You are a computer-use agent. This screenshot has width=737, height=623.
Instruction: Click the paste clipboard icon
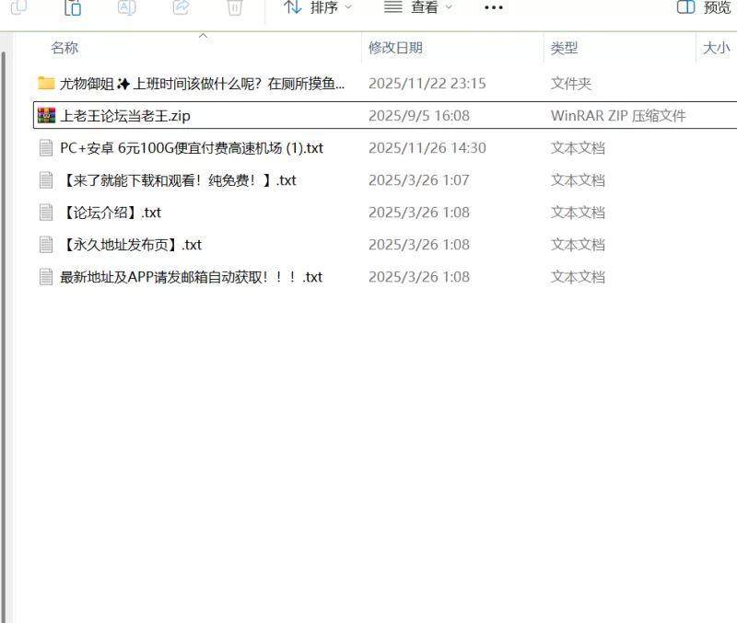(73, 7)
